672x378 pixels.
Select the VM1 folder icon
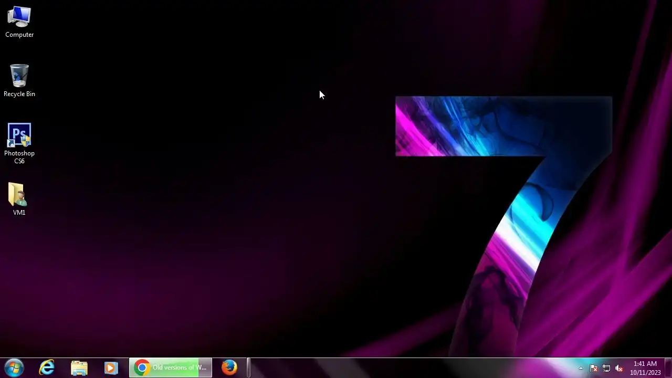click(x=19, y=199)
